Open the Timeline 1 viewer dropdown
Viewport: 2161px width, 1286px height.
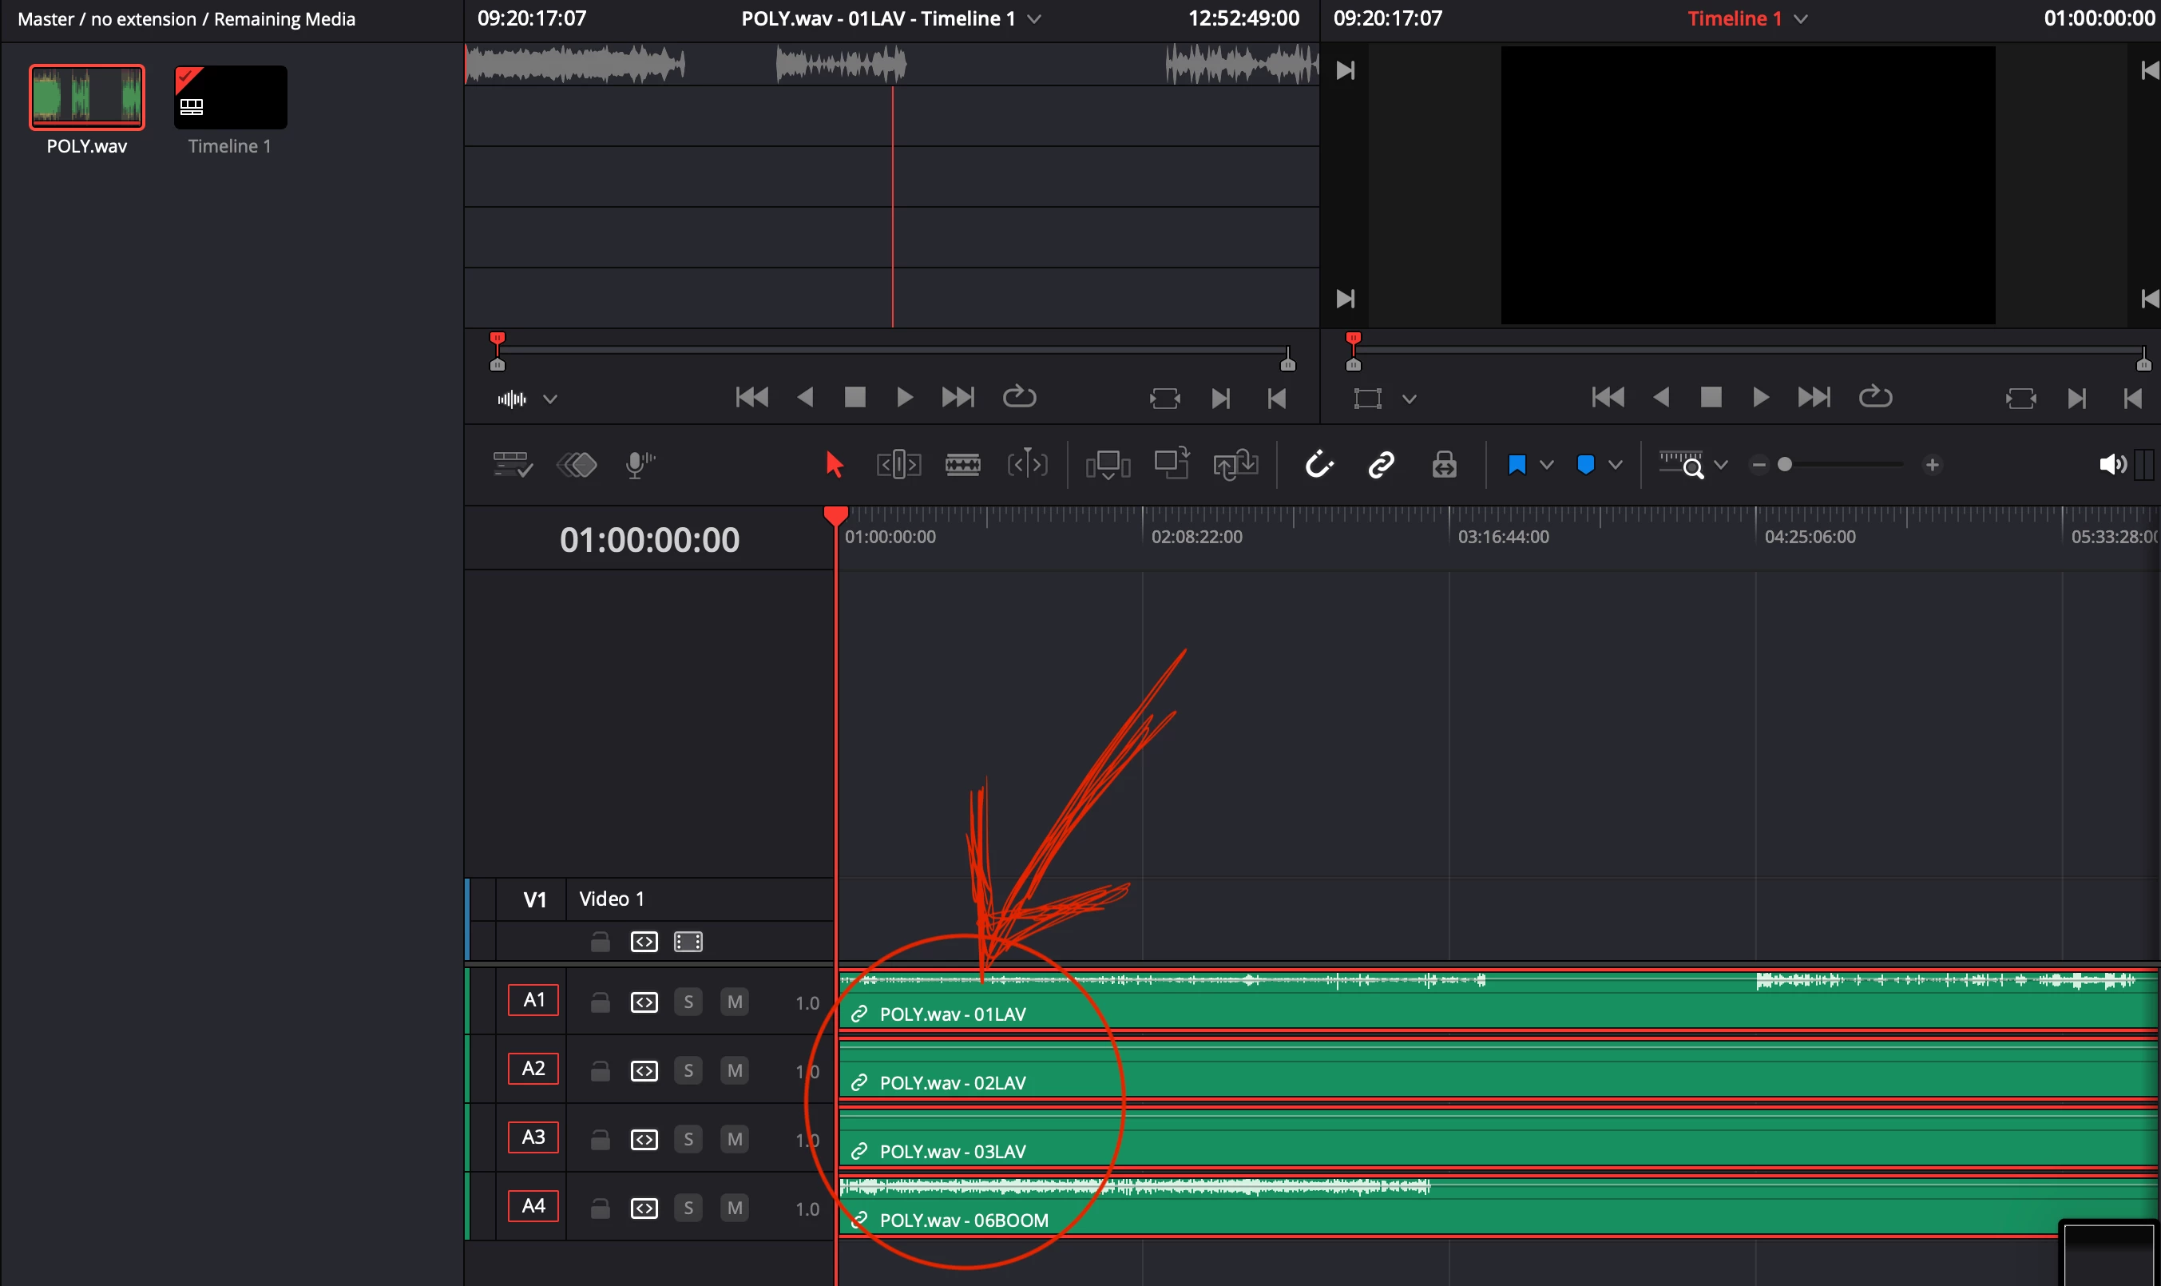(x=1801, y=19)
